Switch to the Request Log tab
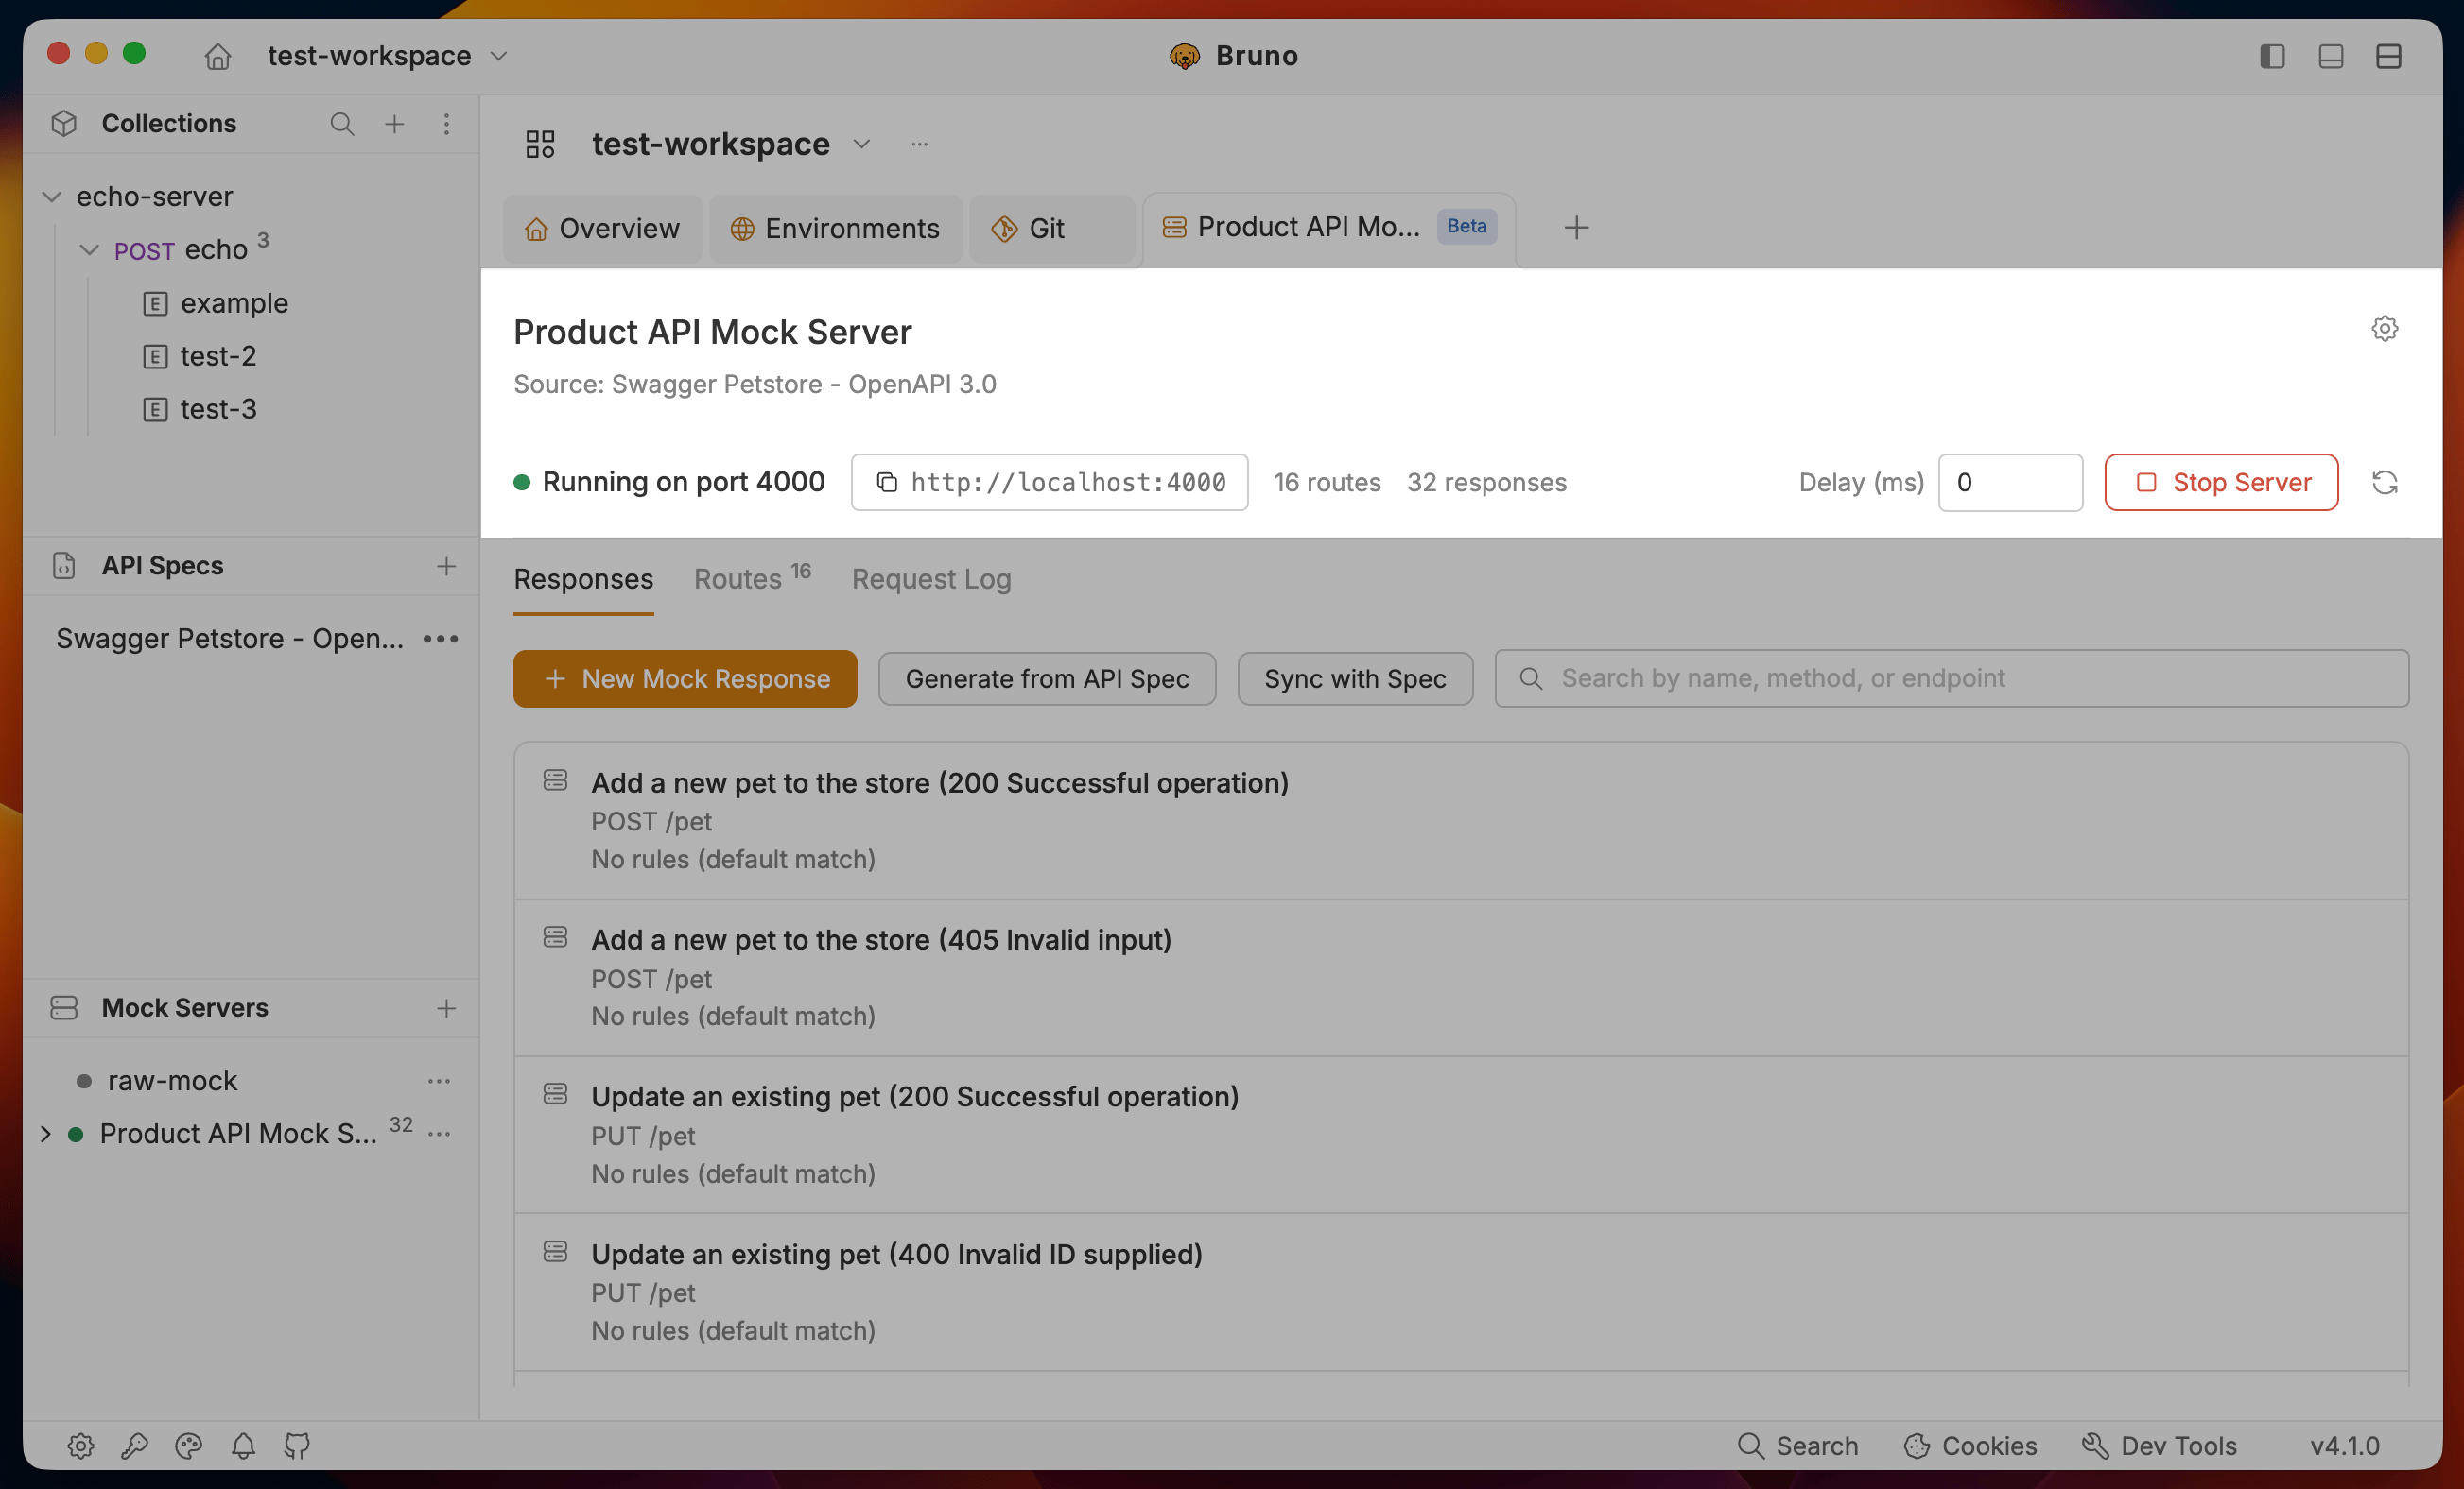The image size is (2464, 1489). click(x=931, y=579)
